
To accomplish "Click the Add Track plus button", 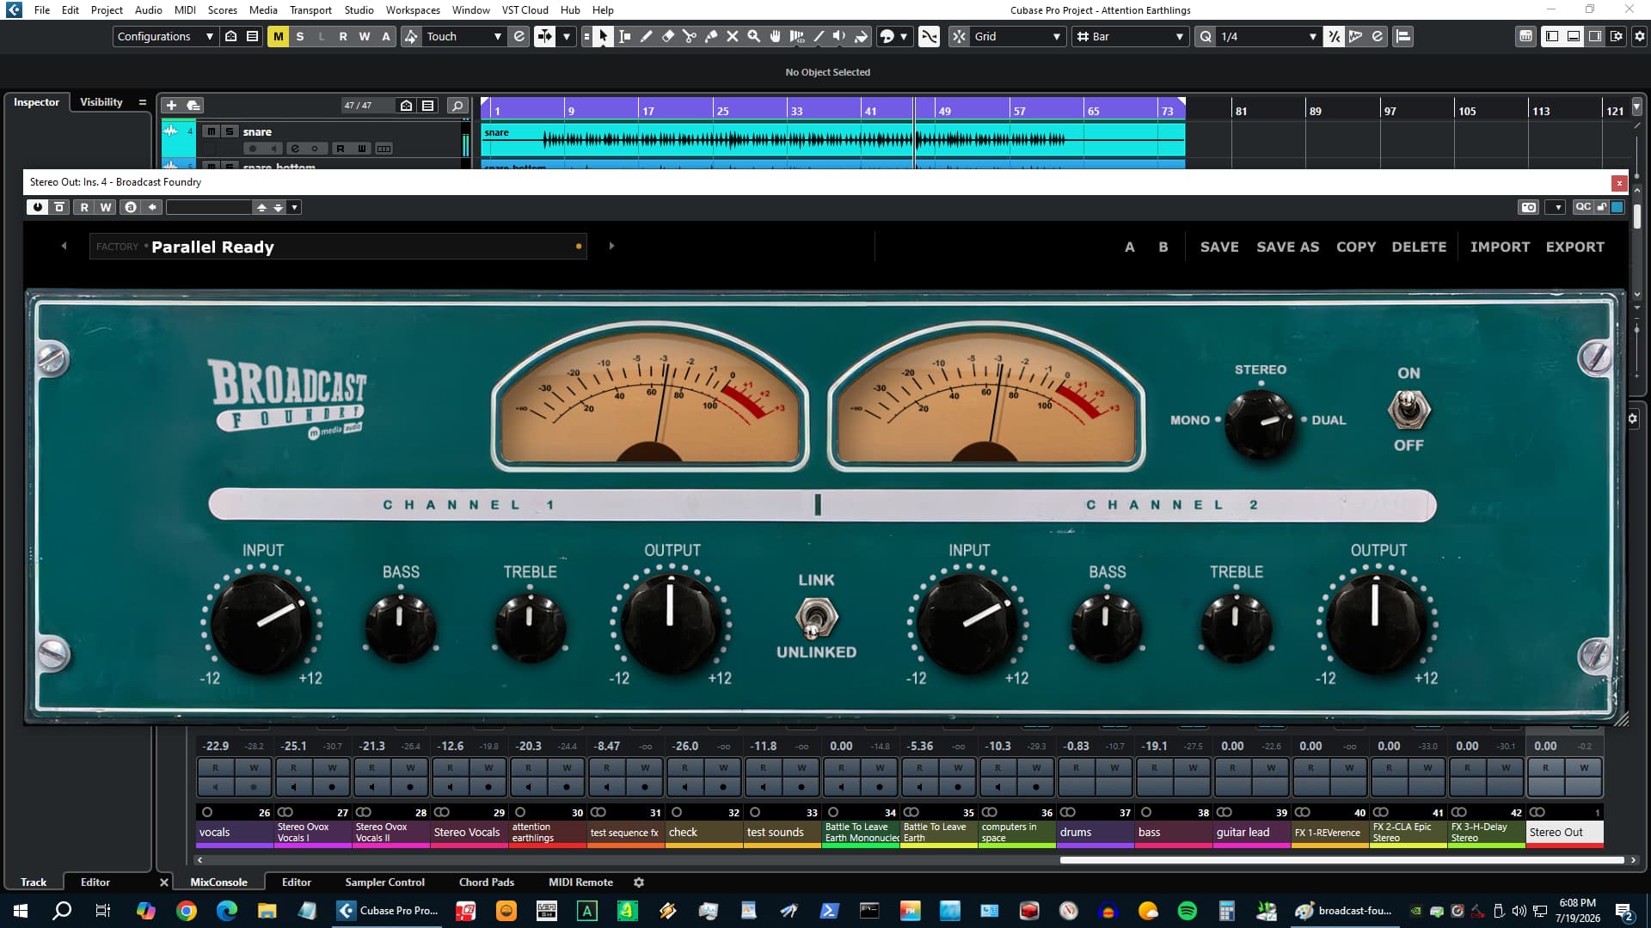I will [x=171, y=105].
